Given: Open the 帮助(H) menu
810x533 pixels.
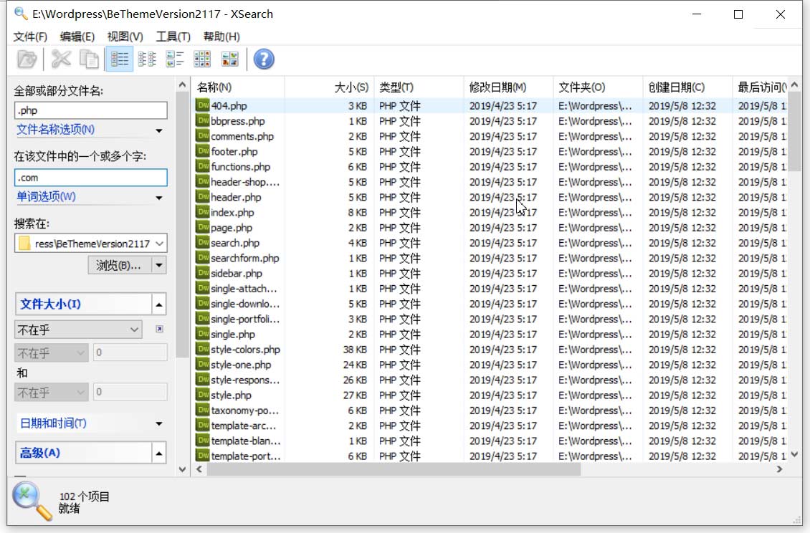Looking at the screenshot, I should click(x=221, y=37).
